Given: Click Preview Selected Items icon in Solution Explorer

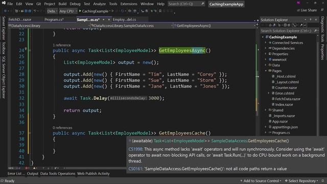Looking at the screenshot, I should [x=305, y=25].
